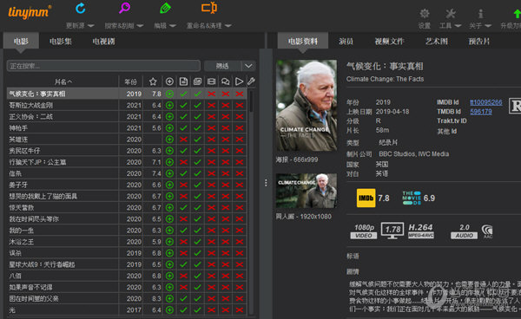
Task: Click the IMDb logo next to 7.8
Action: [x=366, y=198]
